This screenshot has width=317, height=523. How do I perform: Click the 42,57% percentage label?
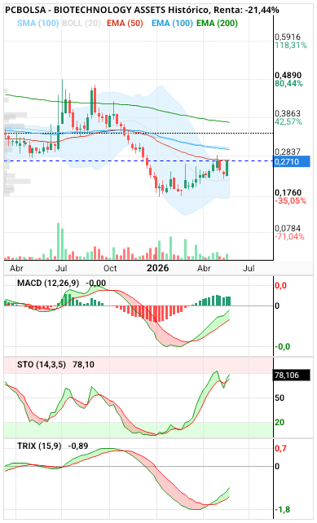pyautogui.click(x=288, y=121)
